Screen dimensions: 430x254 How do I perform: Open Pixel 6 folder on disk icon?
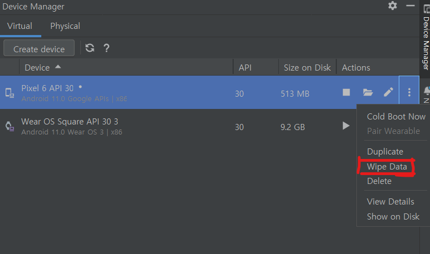(x=368, y=93)
